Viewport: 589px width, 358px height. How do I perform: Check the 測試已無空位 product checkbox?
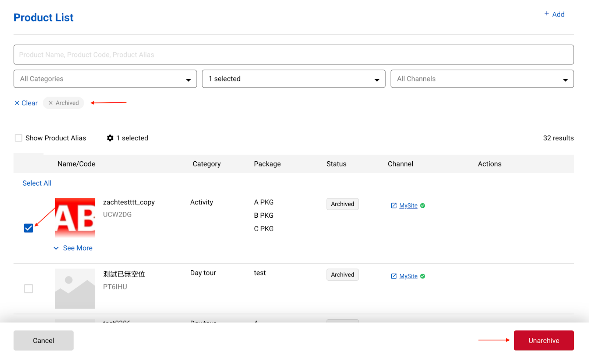(x=28, y=288)
